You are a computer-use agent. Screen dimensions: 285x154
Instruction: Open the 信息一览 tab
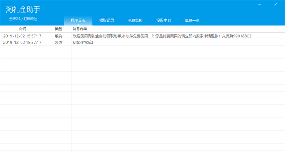pyautogui.click(x=192, y=20)
